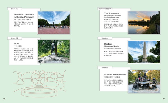Select the East/West 86-96 label tab
The height and width of the screenshot is (103, 168).
tap(105, 9)
